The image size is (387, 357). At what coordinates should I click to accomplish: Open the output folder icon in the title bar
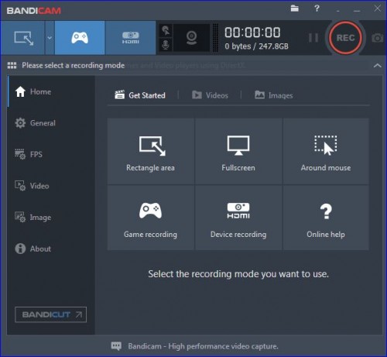[x=295, y=9]
